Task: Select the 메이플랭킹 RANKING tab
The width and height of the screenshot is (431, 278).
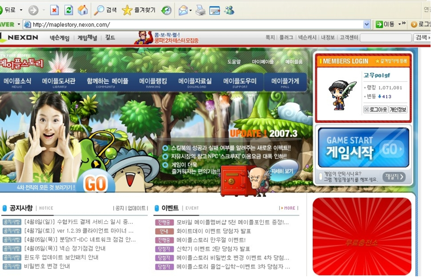Action: (153, 83)
